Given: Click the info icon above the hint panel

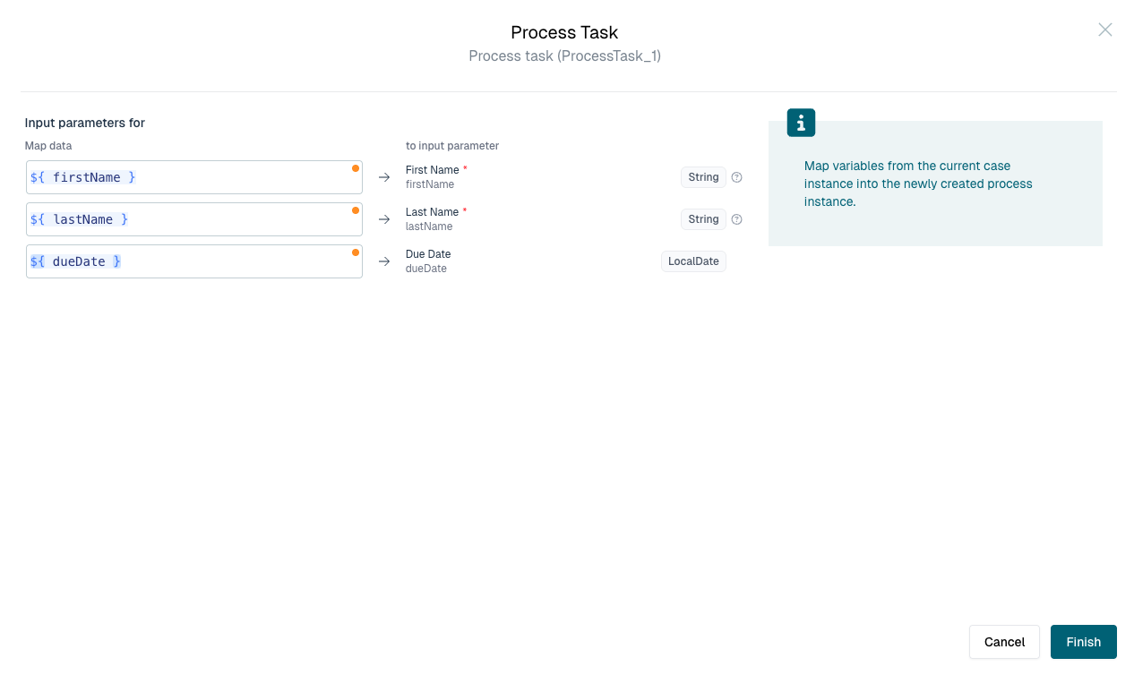Looking at the screenshot, I should (x=801, y=123).
